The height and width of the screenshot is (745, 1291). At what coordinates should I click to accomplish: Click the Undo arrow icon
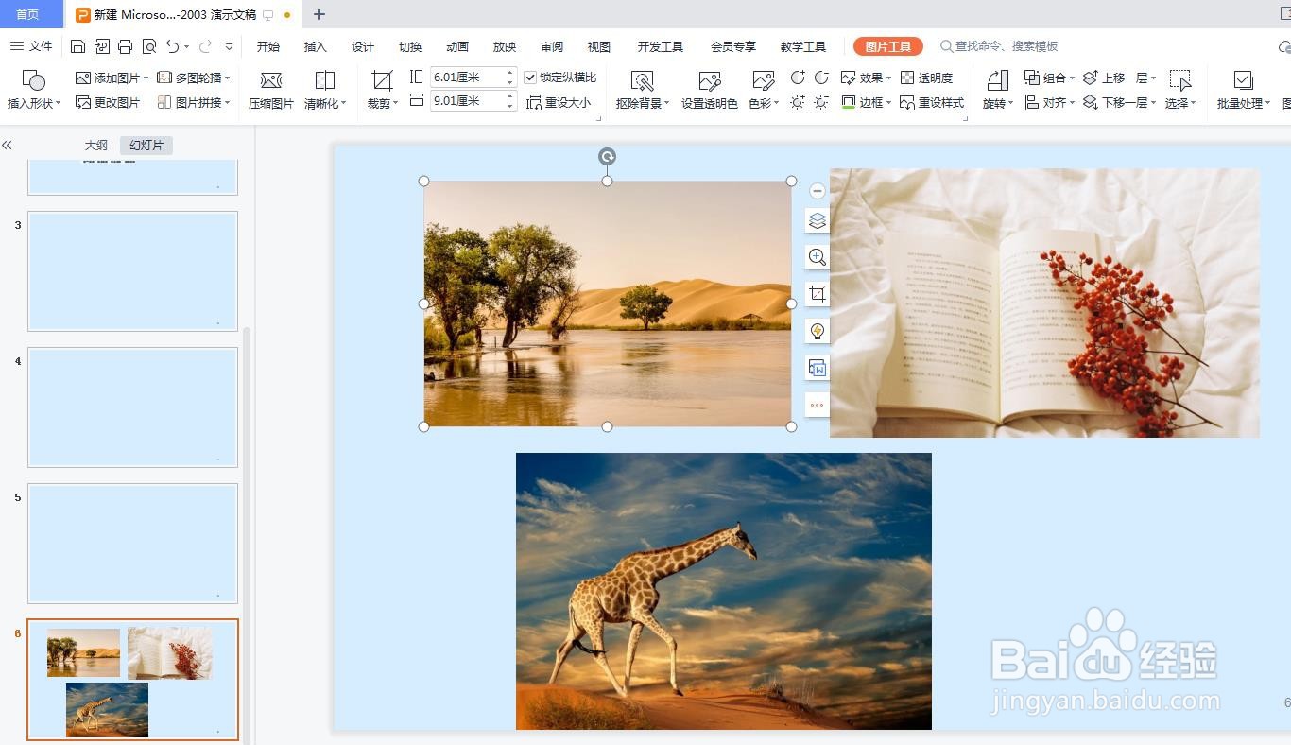pos(172,46)
